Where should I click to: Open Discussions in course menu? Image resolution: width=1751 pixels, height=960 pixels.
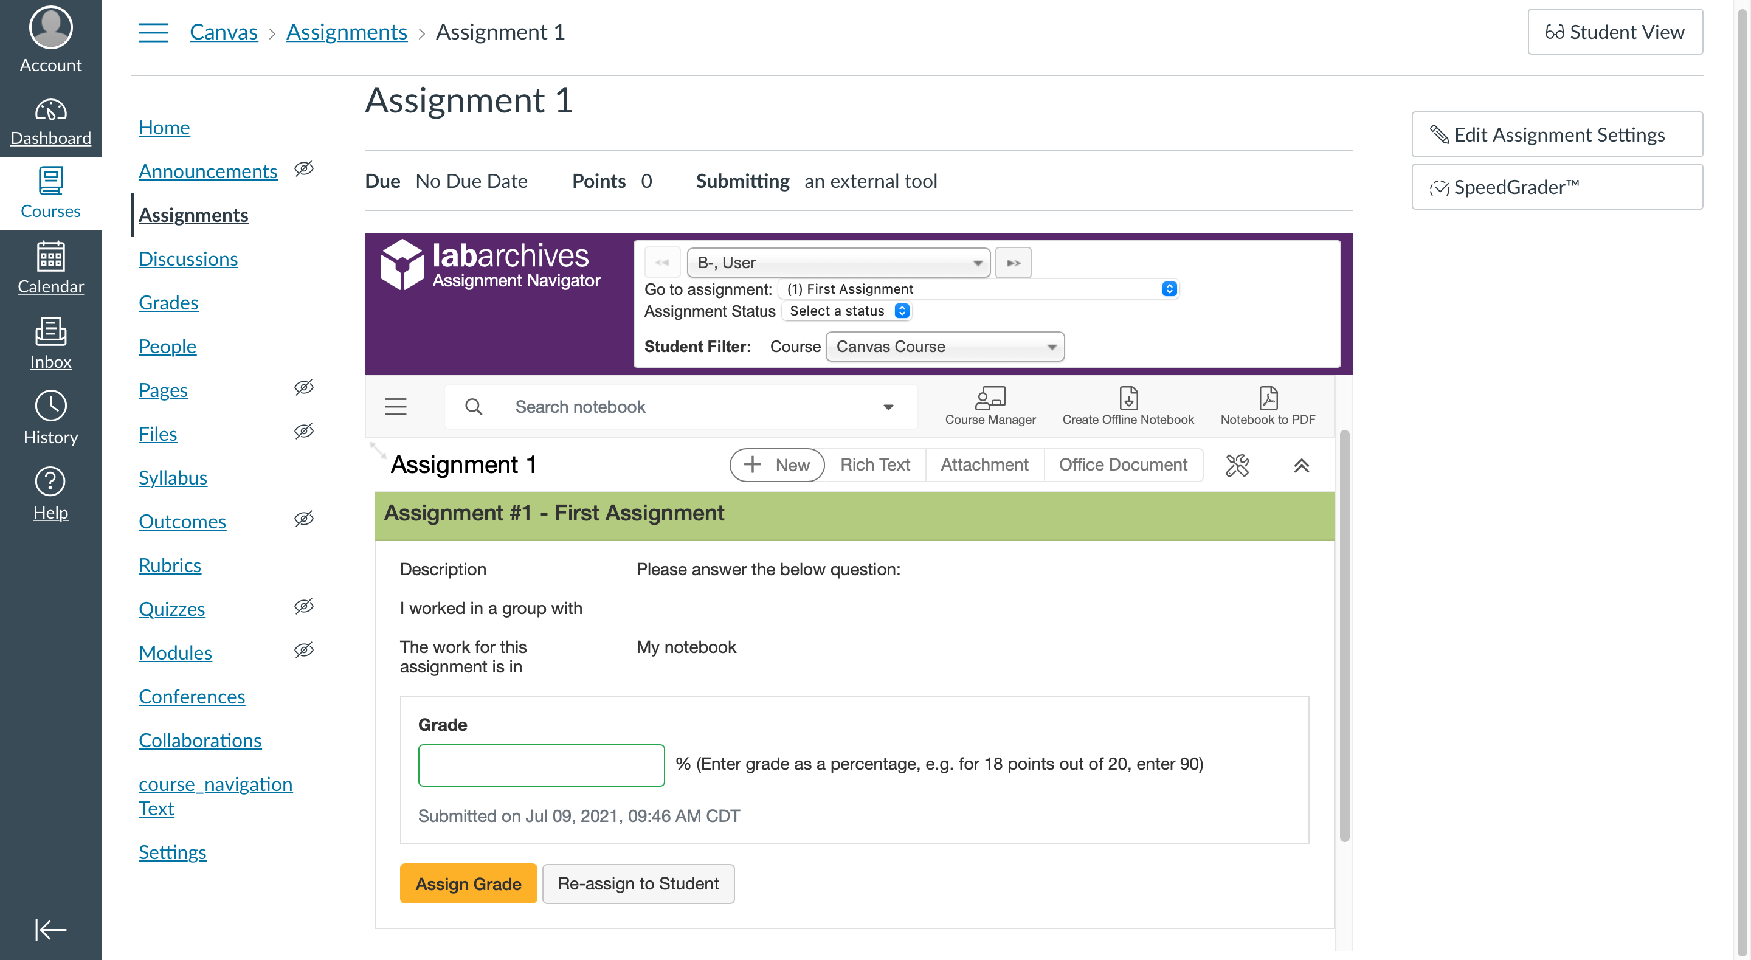click(188, 258)
